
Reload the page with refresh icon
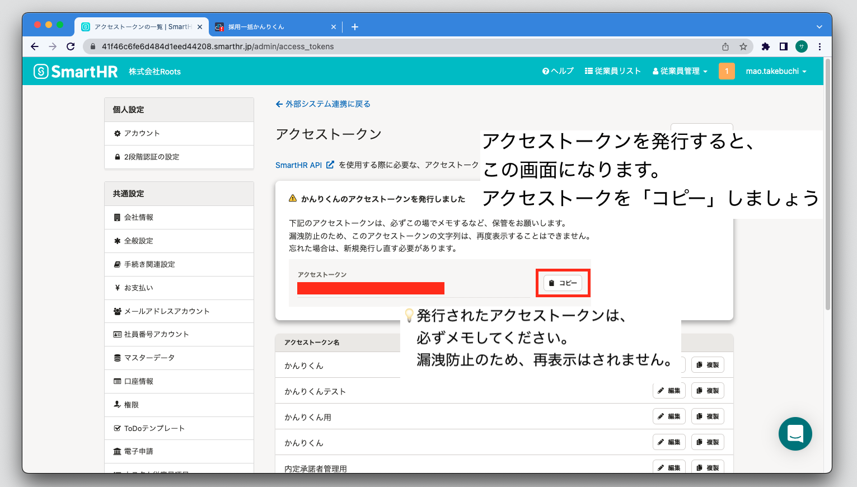point(71,46)
